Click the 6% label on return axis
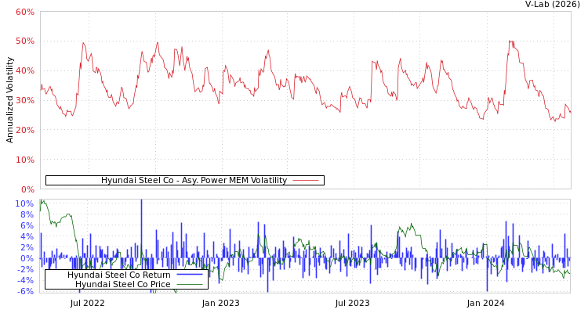Image resolution: width=588 pixels, height=313 pixels. (x=27, y=225)
